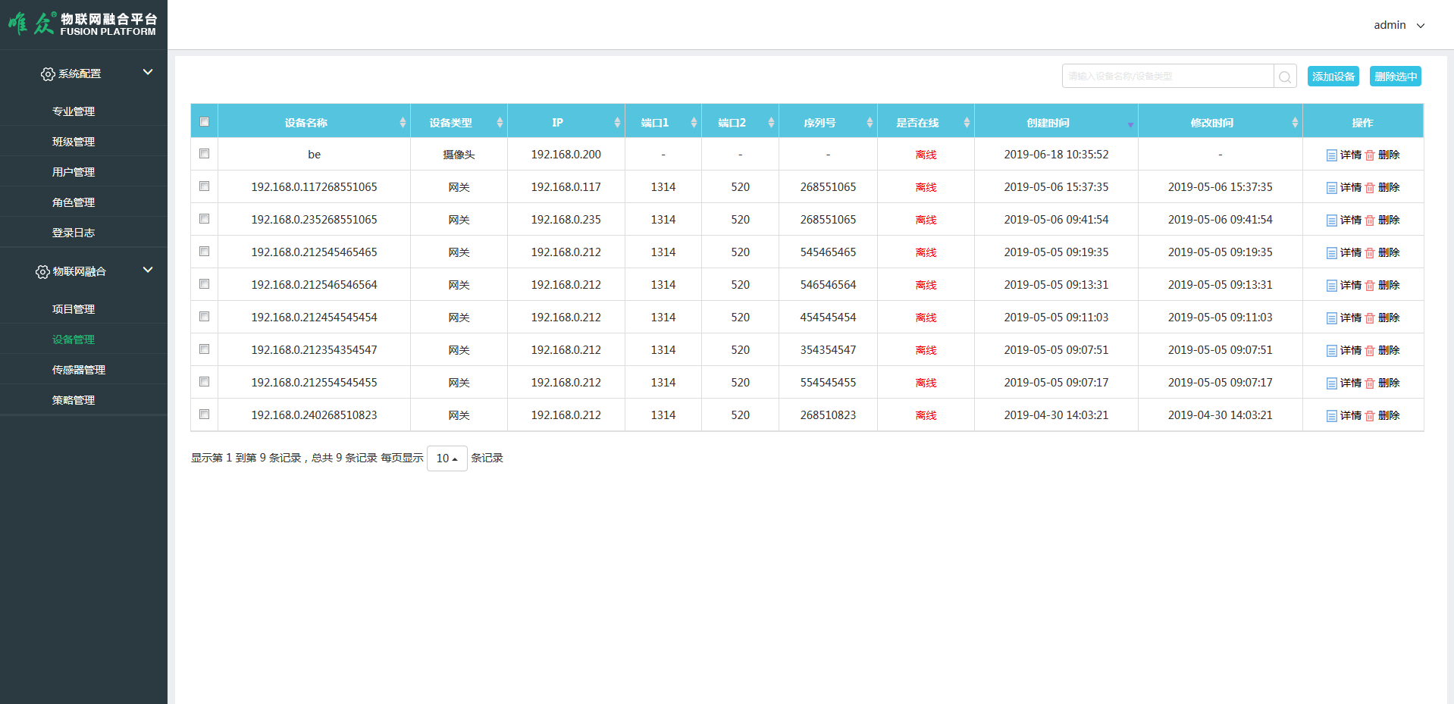The image size is (1454, 704).
Task: Delete device 192.168.0.235268551065
Action: 1383,220
